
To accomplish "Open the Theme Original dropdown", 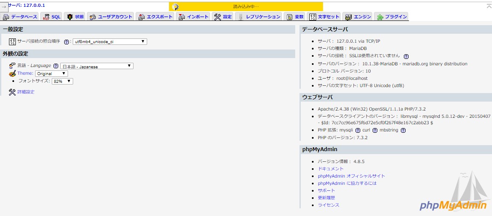I will [x=51, y=73].
